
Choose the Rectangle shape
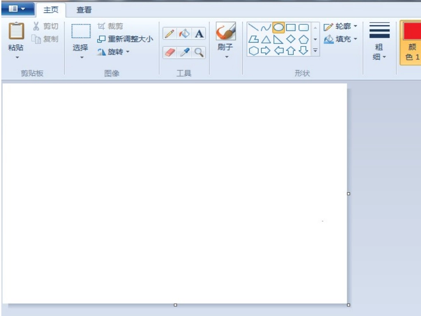tap(291, 27)
